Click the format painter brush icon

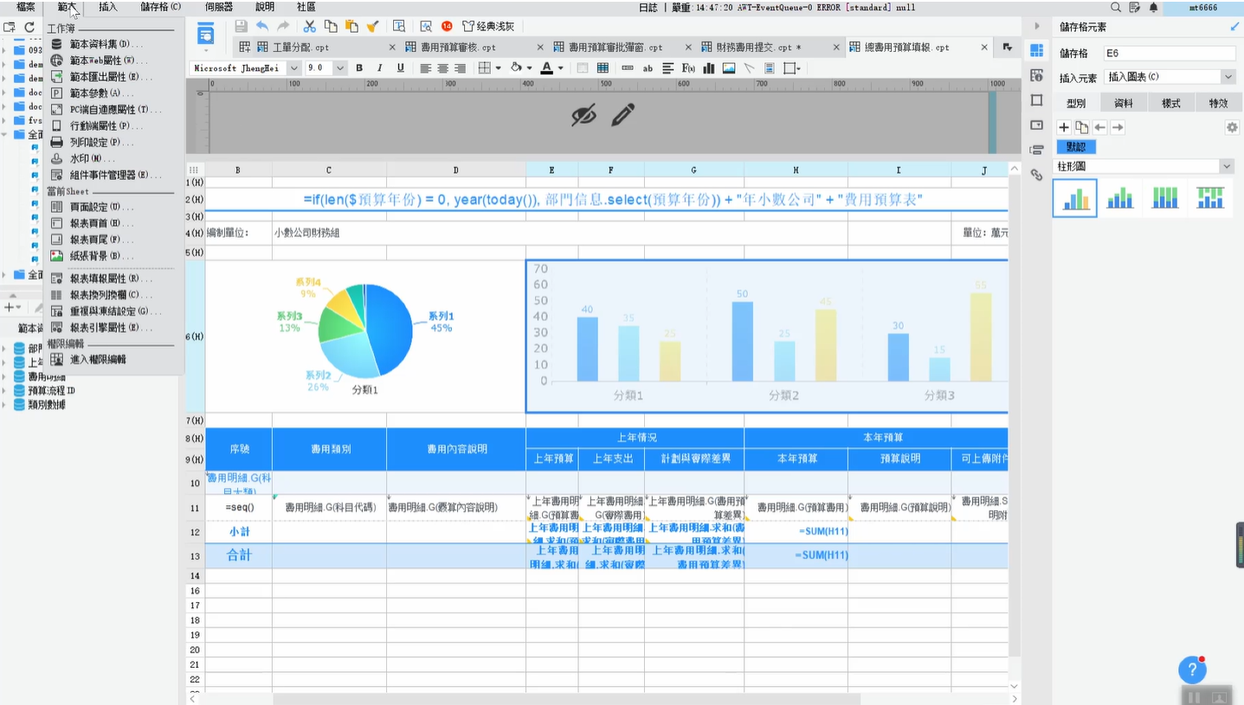(371, 26)
